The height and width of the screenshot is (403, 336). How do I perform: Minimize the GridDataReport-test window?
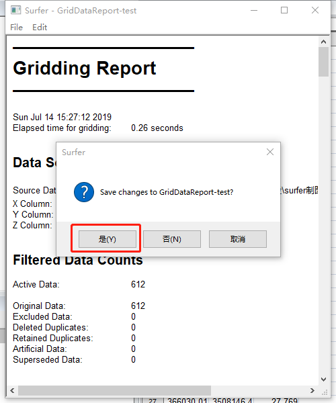[254, 10]
